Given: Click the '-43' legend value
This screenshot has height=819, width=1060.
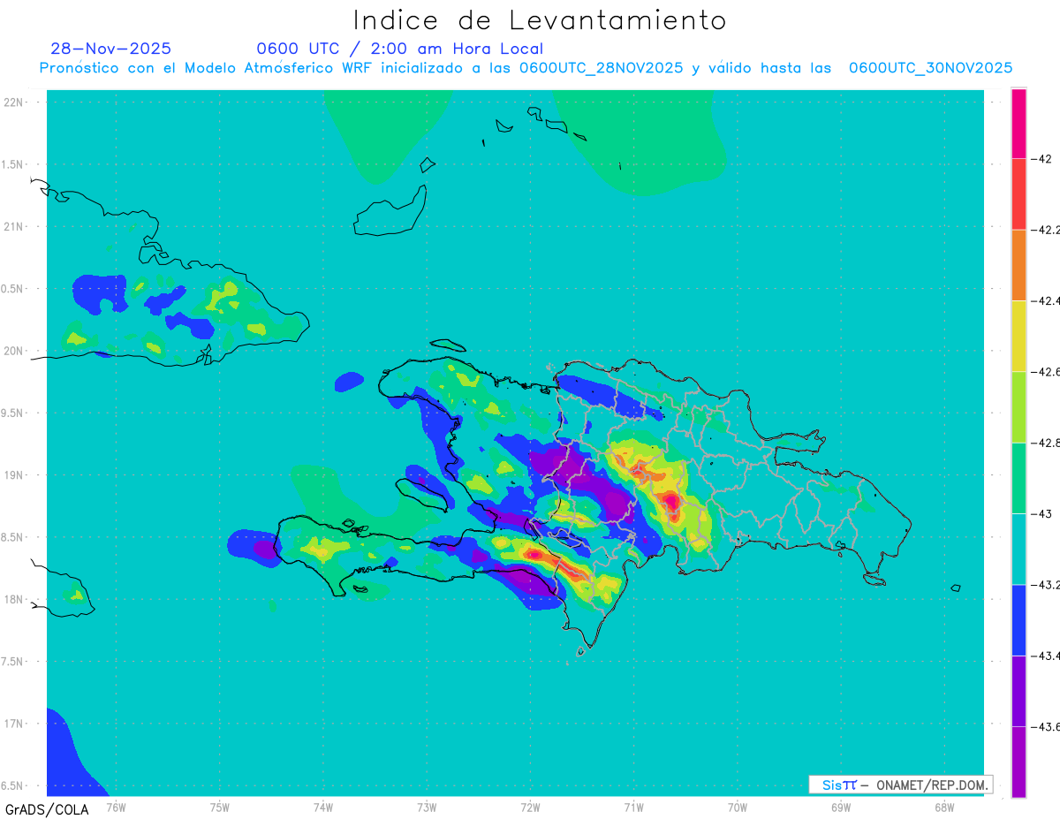Looking at the screenshot, I should [1041, 513].
